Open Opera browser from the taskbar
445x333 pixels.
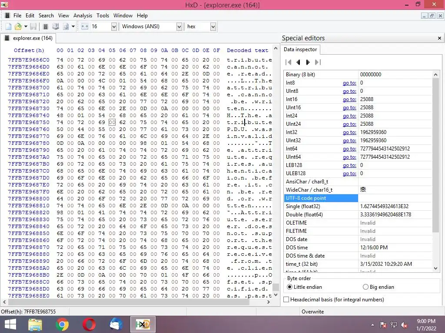point(89,324)
